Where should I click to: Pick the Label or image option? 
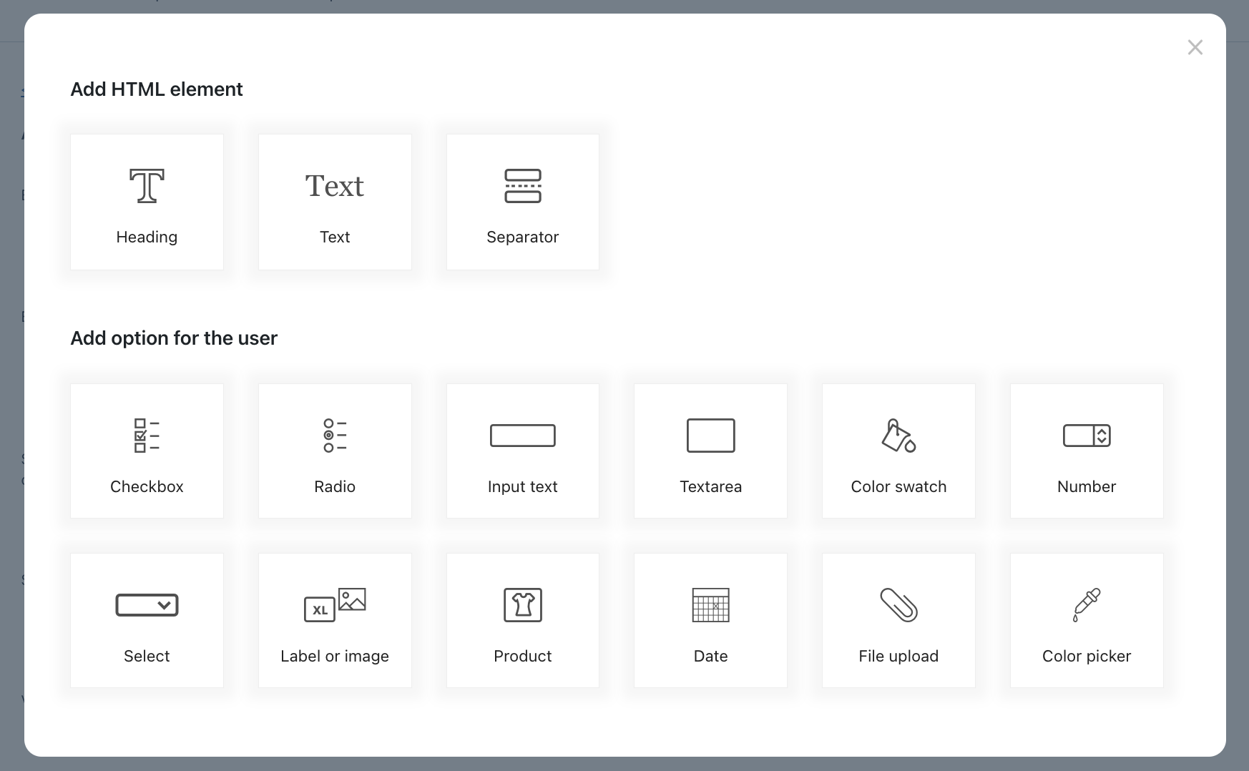[335, 620]
